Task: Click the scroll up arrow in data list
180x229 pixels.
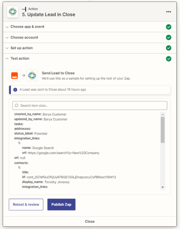Action: 163,114
